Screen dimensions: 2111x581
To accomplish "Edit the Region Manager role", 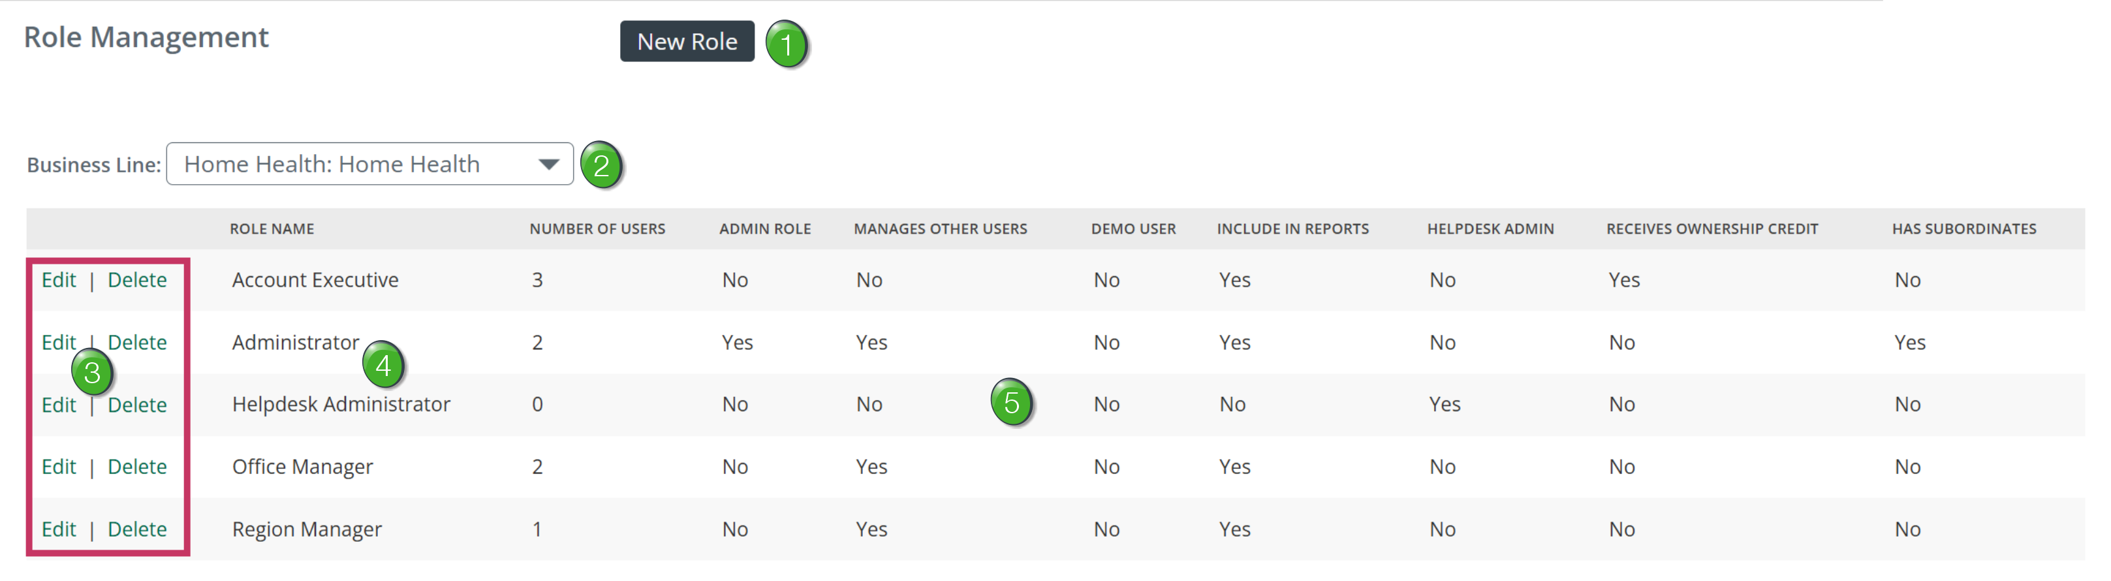I will coord(59,529).
